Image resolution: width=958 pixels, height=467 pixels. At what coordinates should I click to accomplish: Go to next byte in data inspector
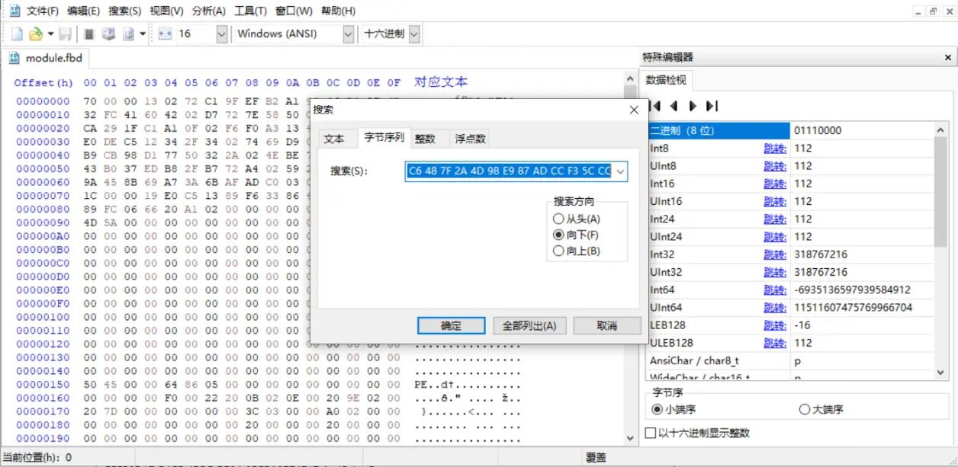click(692, 106)
